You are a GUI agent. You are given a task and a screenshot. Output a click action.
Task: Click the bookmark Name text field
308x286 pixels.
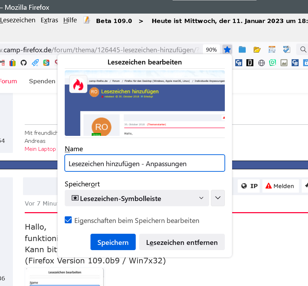[144, 163]
